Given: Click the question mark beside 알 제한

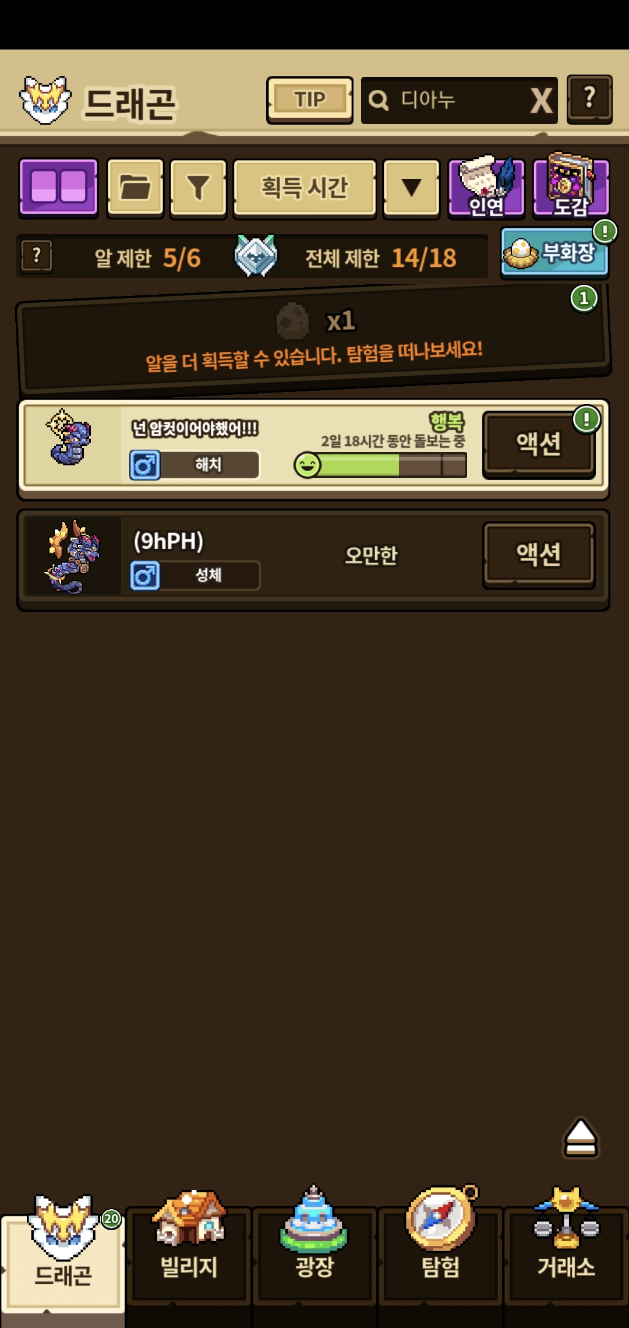Looking at the screenshot, I should pyautogui.click(x=37, y=256).
